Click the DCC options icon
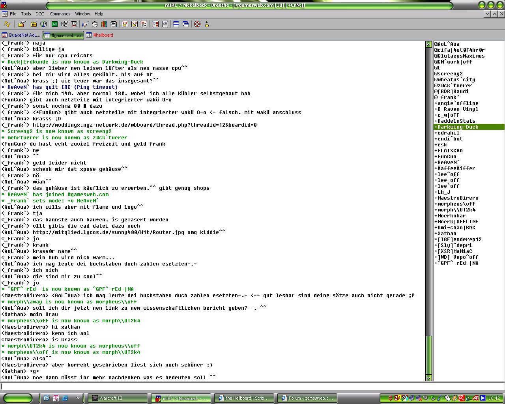The image size is (505, 404). click(144, 24)
